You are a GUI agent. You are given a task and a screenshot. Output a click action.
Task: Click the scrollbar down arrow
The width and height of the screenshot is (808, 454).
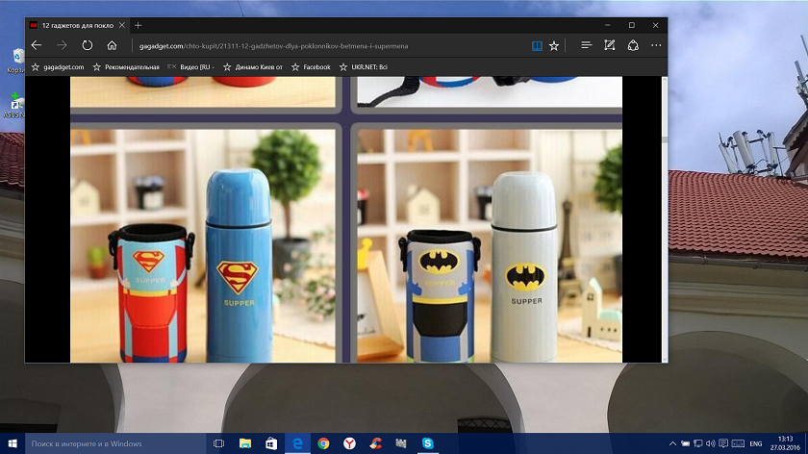(665, 359)
